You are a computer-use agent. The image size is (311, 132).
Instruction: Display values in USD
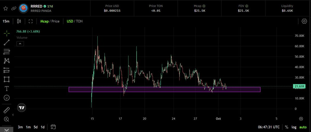70,21
